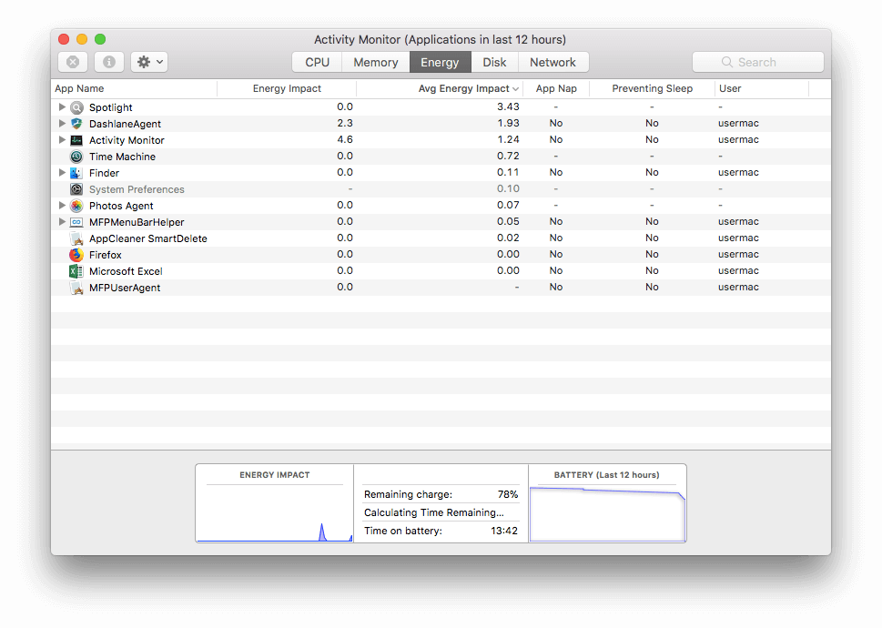The height and width of the screenshot is (628, 882).
Task: Select the MFPMenuBarHelper row name
Action: pyautogui.click(x=137, y=222)
